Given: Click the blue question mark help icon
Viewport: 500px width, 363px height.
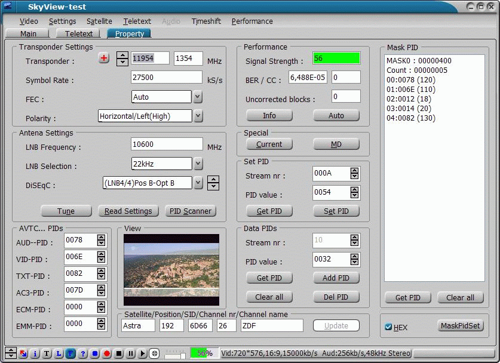Looking at the screenshot, I should click(83, 353).
